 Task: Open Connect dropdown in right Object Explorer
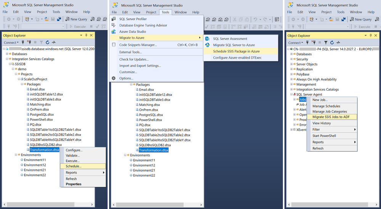point(296,43)
